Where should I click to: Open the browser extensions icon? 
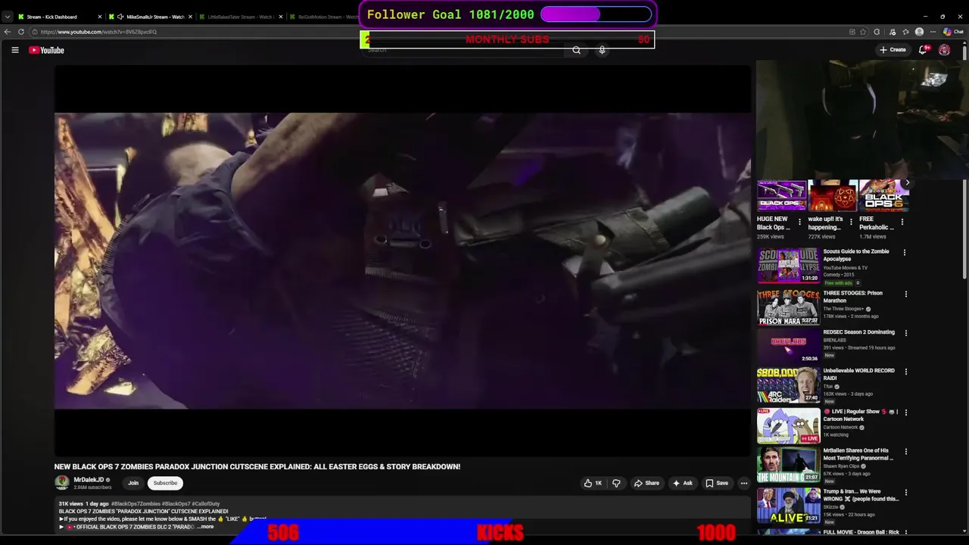click(877, 32)
